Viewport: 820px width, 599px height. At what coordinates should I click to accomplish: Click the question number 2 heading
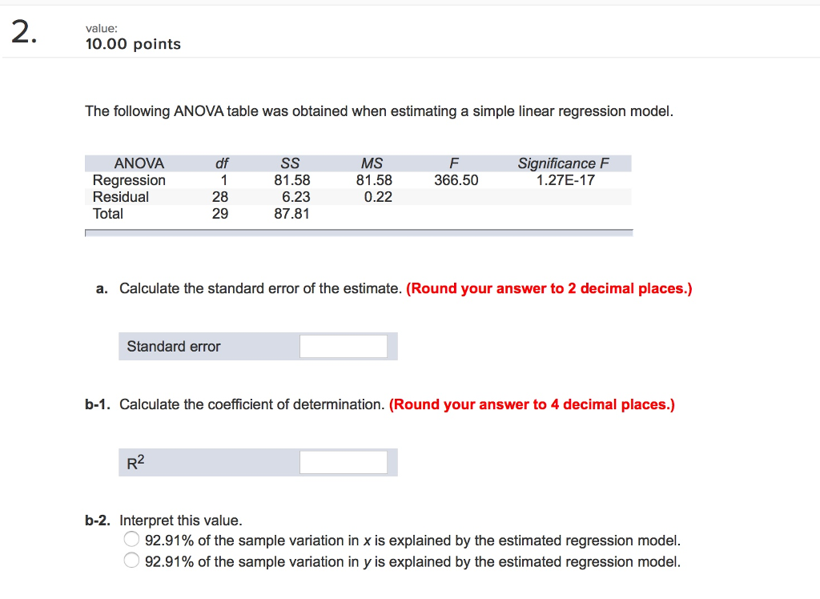tap(21, 30)
